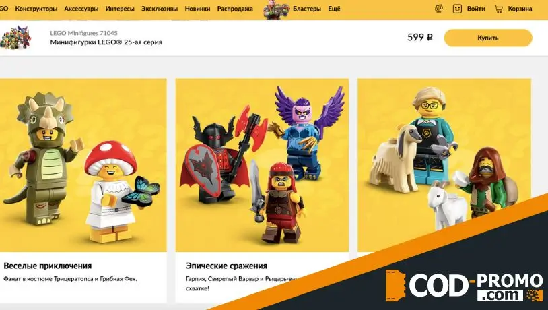Click the Войти login link
This screenshot has width=548, height=310.
click(476, 9)
